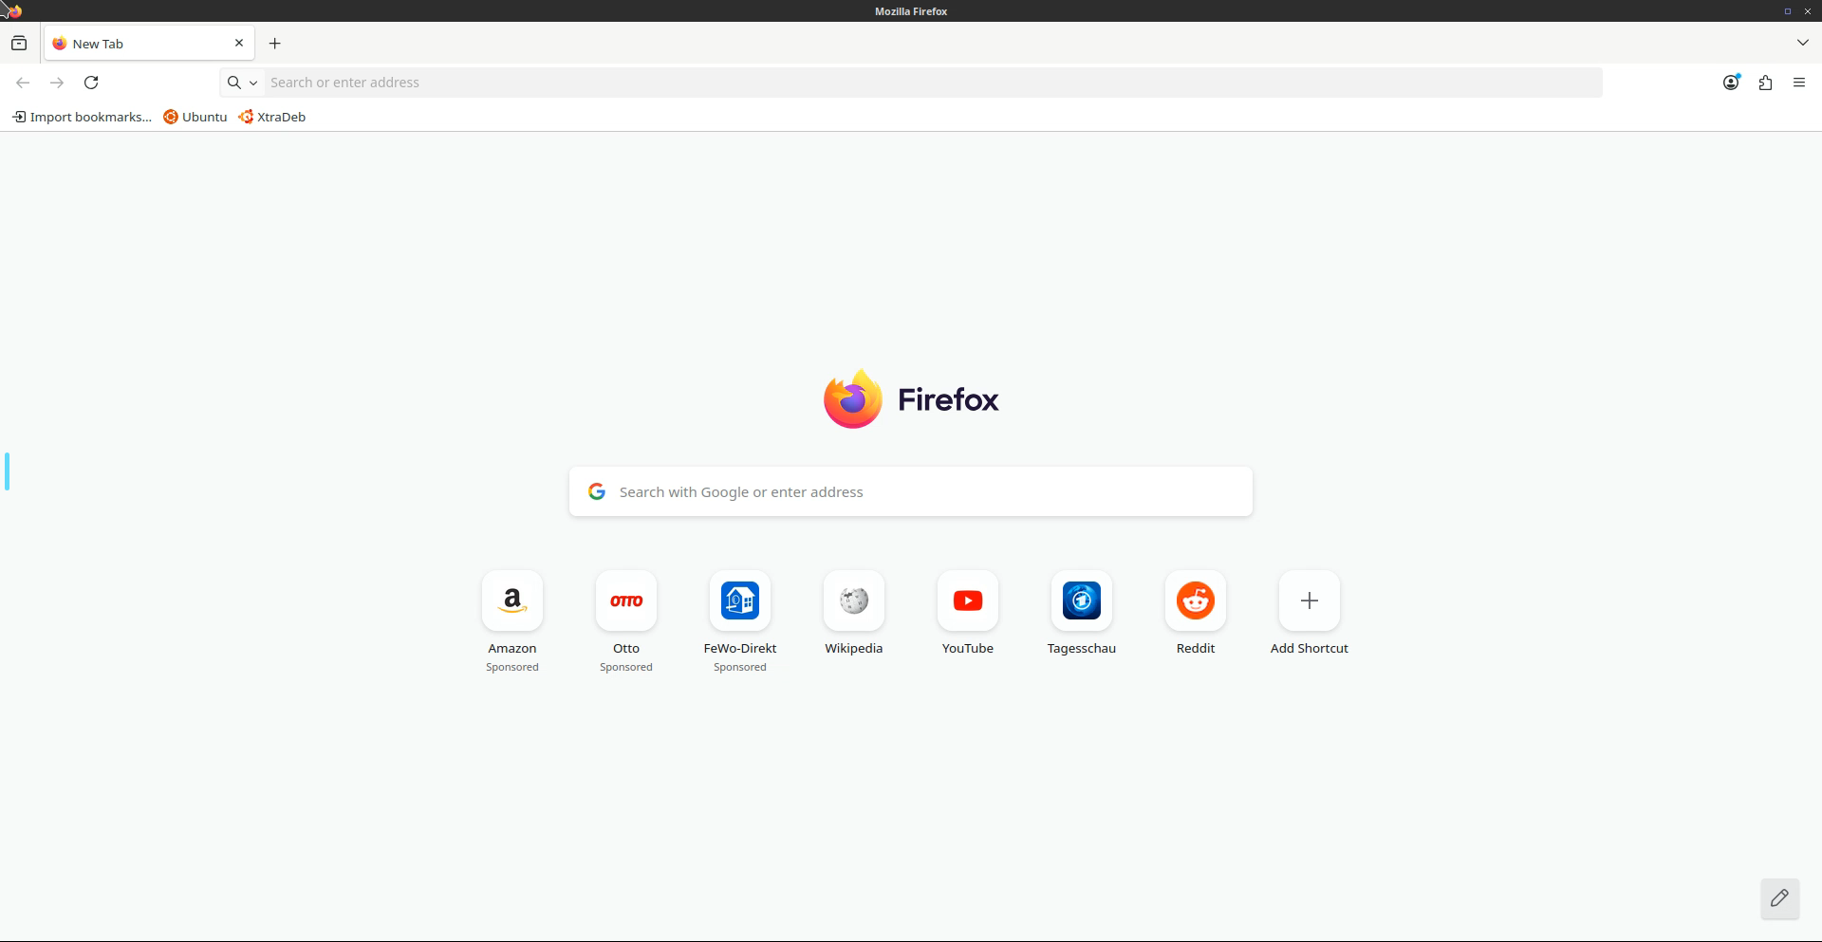Image resolution: width=1822 pixels, height=942 pixels.
Task: Open the Amazon sponsored shortcut
Action: point(512,600)
